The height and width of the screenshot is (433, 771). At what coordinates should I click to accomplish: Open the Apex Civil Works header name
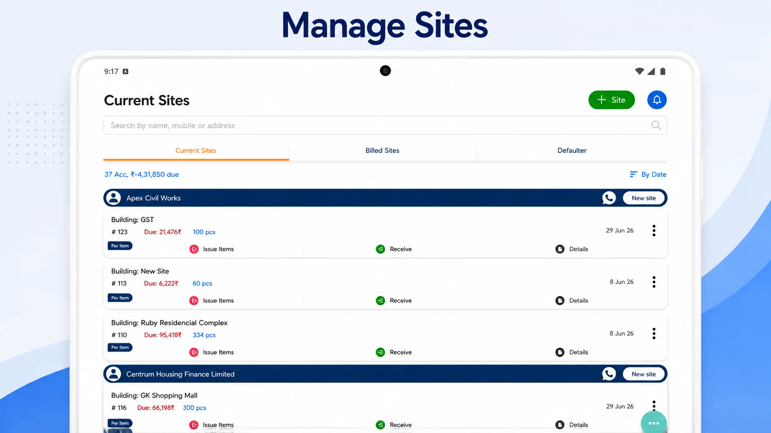(x=154, y=198)
